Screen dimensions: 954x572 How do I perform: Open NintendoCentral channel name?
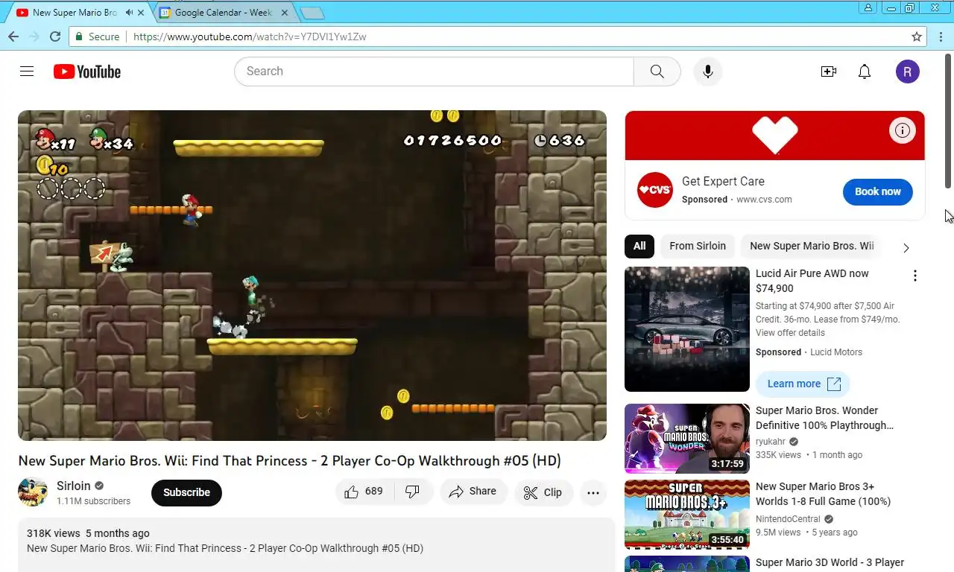coord(788,519)
